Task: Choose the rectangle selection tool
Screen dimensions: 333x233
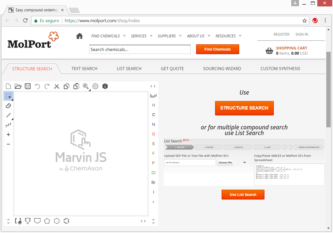Action: click(x=9, y=96)
